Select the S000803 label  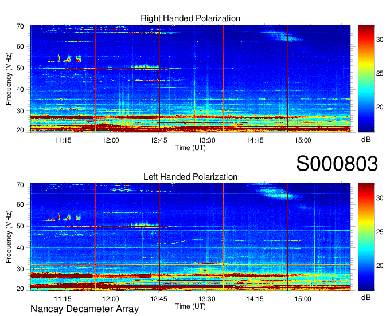coord(337,164)
